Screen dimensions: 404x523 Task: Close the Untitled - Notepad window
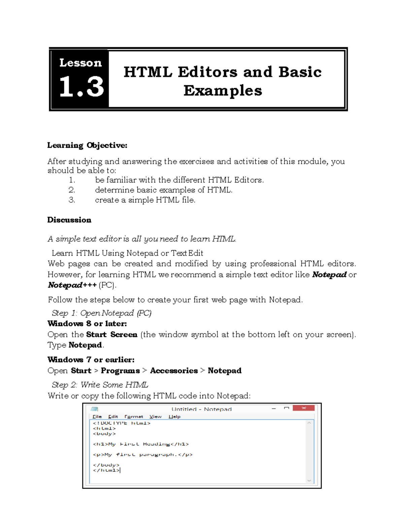click(304, 408)
